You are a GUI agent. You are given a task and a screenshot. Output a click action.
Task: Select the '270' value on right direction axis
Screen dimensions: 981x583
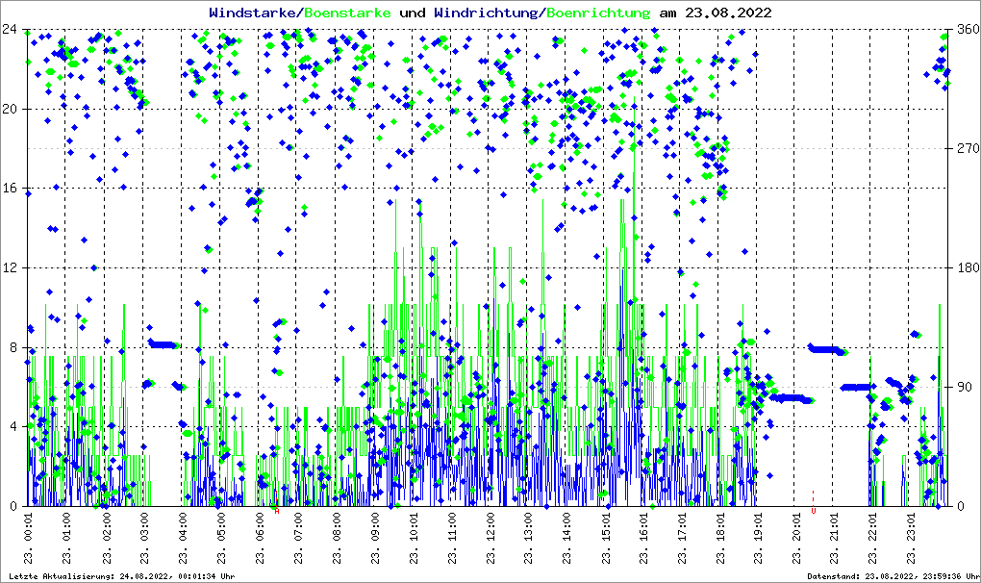tap(967, 148)
